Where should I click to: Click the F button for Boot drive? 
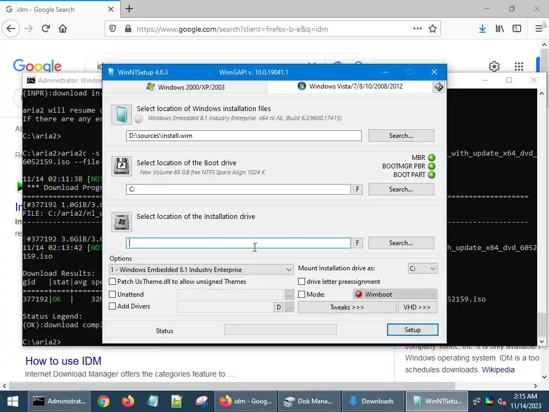358,189
